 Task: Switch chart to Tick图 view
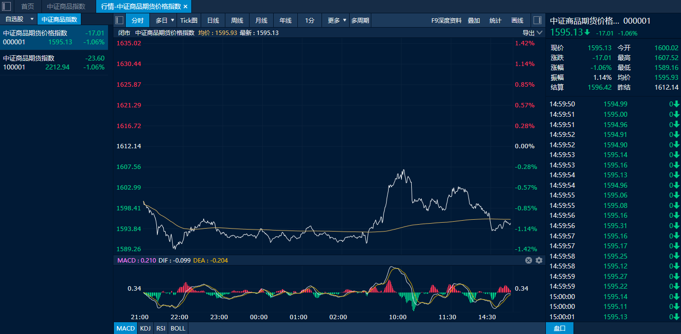[189, 20]
